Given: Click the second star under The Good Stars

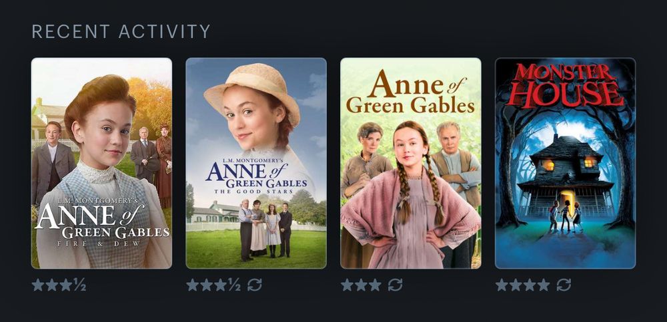Looking at the screenshot, I should tap(206, 285).
